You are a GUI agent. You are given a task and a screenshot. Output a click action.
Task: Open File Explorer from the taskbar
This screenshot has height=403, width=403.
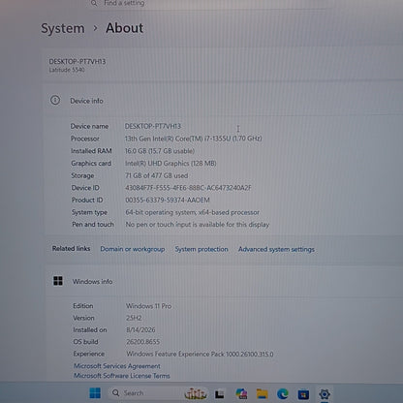click(x=262, y=393)
